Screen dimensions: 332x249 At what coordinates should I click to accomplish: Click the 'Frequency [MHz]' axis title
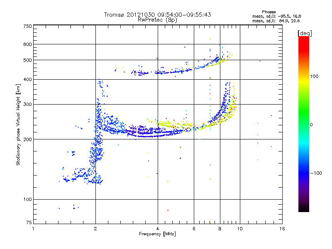157,234
